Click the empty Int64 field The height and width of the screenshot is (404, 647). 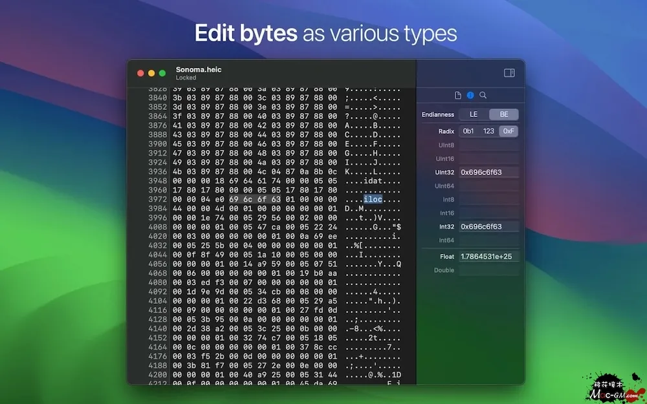(x=489, y=240)
